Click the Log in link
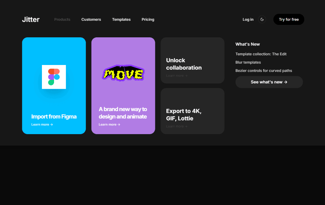The height and width of the screenshot is (205, 325). point(248,20)
